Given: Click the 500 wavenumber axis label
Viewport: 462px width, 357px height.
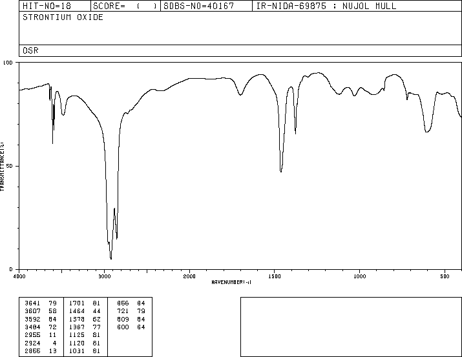Looking at the screenshot, I should point(445,276).
